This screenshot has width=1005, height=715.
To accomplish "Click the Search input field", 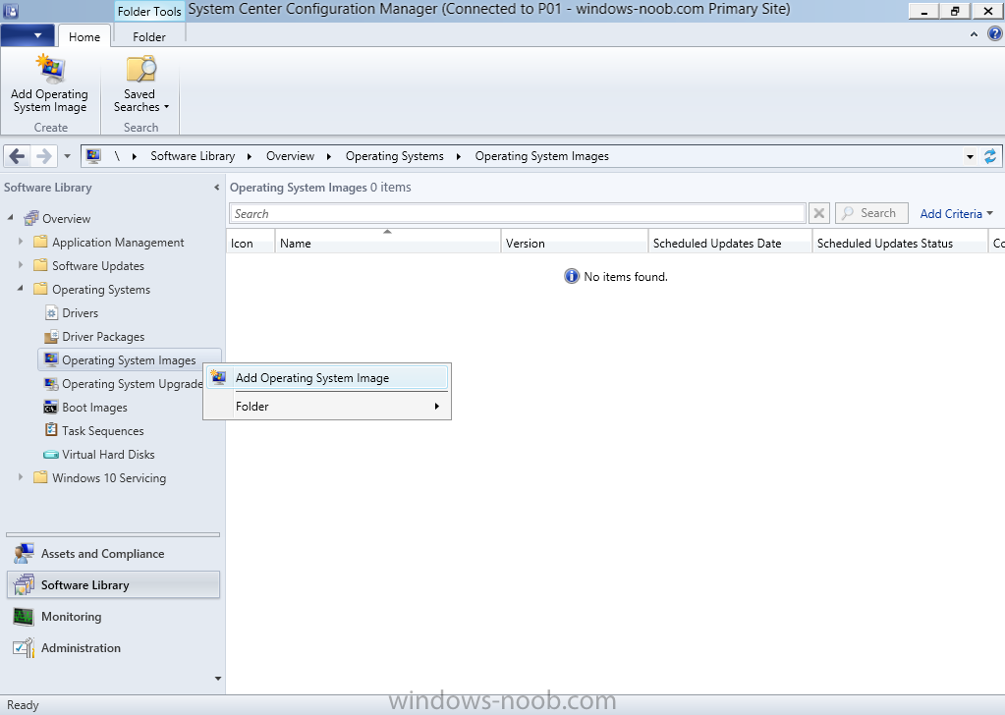I will coord(518,213).
